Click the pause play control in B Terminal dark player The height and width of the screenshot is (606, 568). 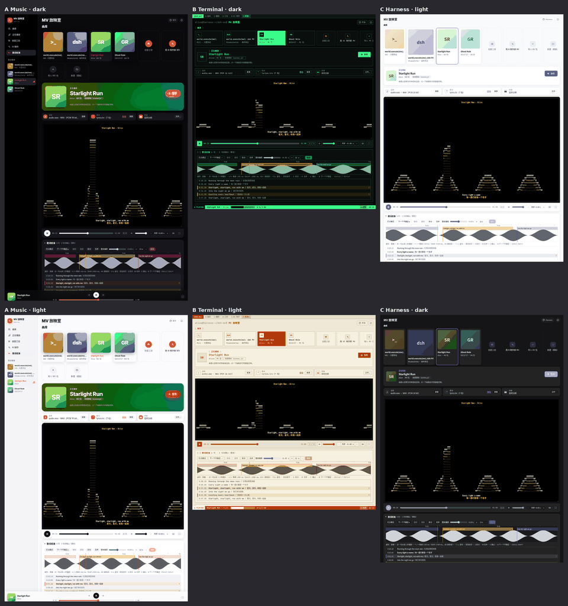(x=199, y=143)
